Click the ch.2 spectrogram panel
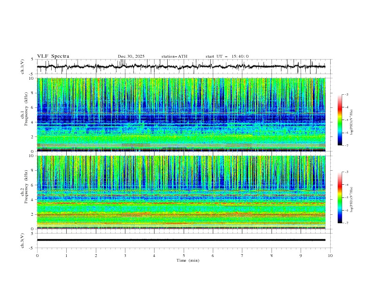This screenshot has height=287, width=372. pyautogui.click(x=181, y=192)
